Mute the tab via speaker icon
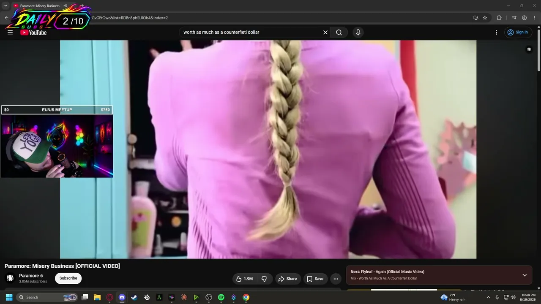This screenshot has width=541, height=304. [65, 6]
